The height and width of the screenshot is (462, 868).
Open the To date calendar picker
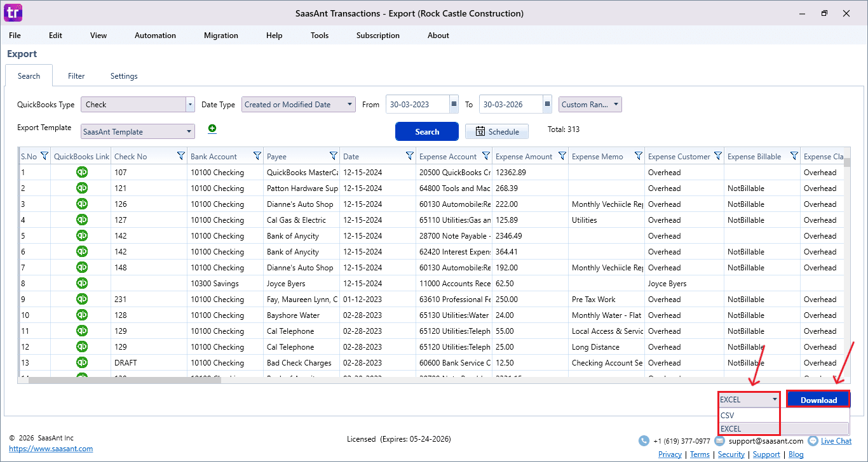coord(546,103)
